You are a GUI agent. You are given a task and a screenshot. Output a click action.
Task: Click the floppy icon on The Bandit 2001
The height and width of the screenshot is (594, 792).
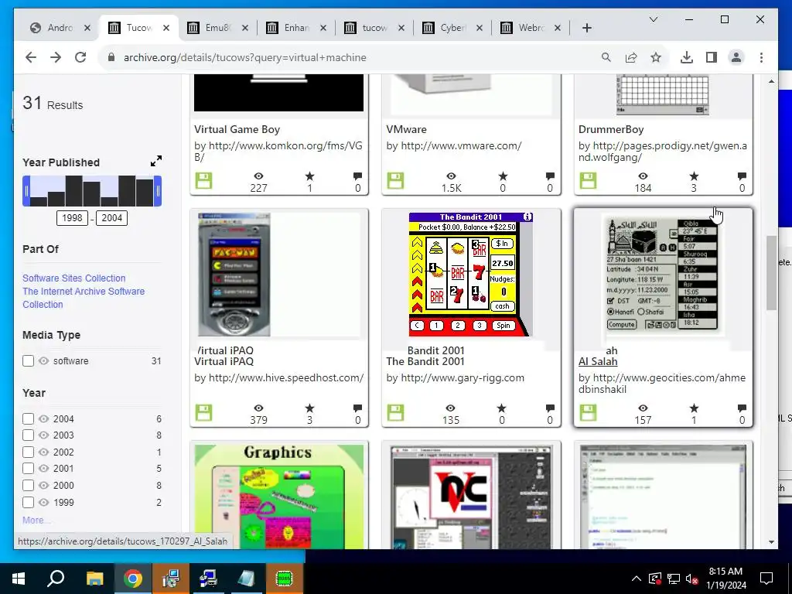pos(395,412)
